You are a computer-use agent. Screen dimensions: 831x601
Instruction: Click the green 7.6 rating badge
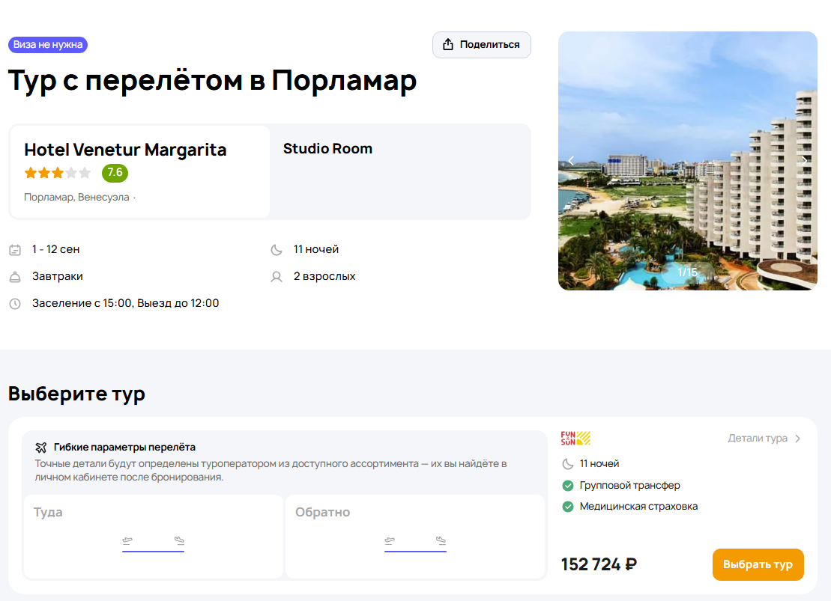pyautogui.click(x=115, y=173)
